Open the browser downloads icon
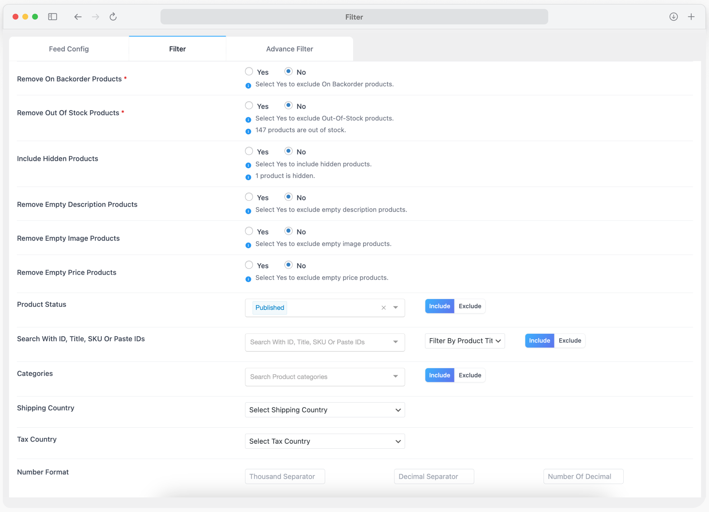This screenshot has width=709, height=512. pyautogui.click(x=673, y=17)
